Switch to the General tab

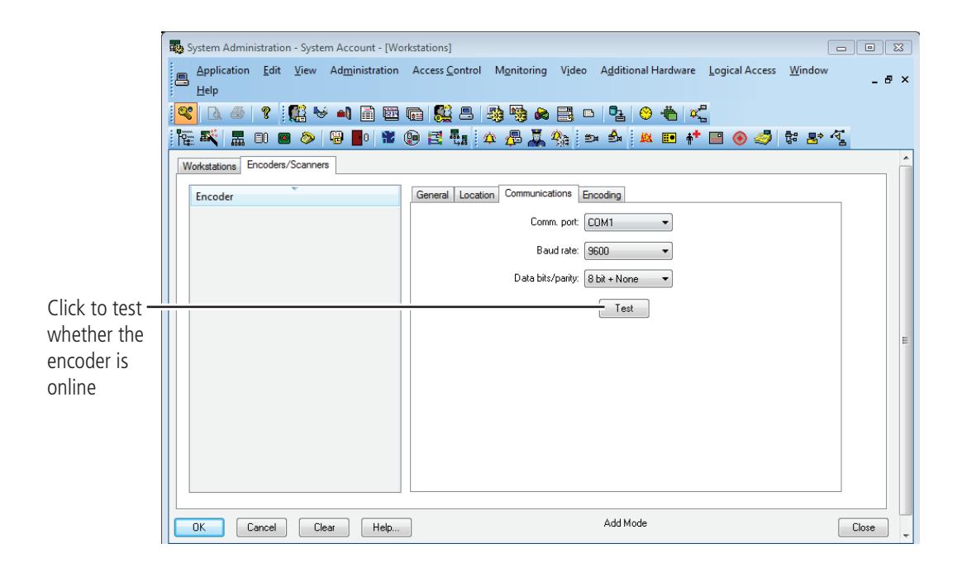click(432, 195)
